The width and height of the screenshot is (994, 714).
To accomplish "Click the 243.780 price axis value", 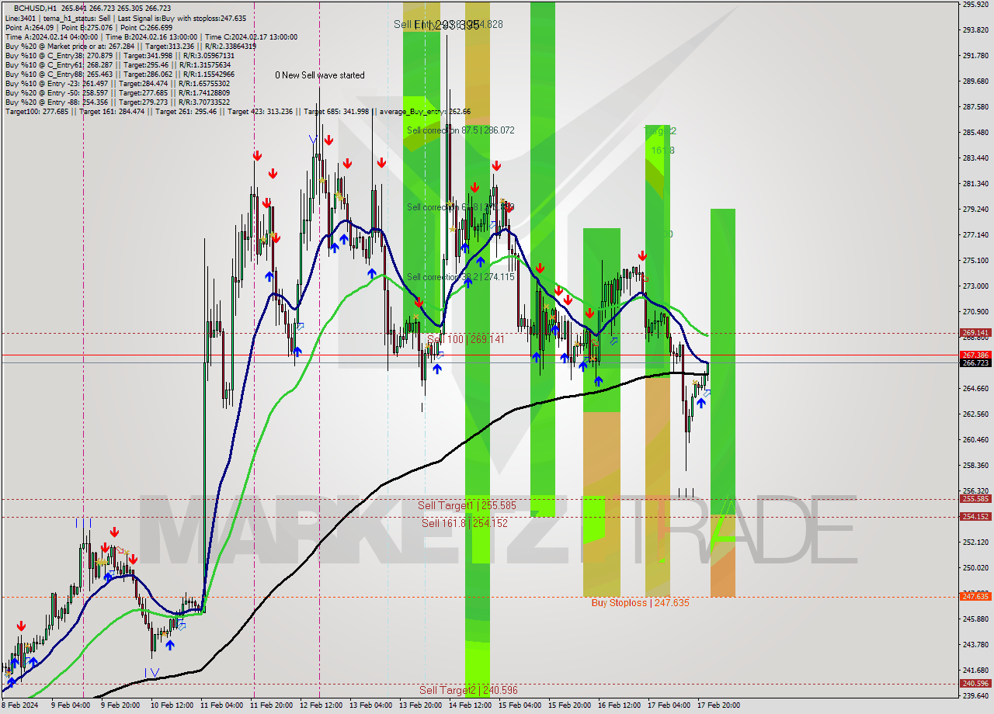I will pyautogui.click(x=975, y=645).
